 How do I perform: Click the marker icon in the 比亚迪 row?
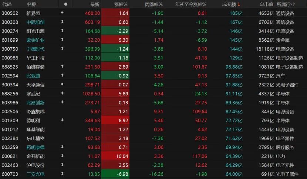(x=62, y=75)
